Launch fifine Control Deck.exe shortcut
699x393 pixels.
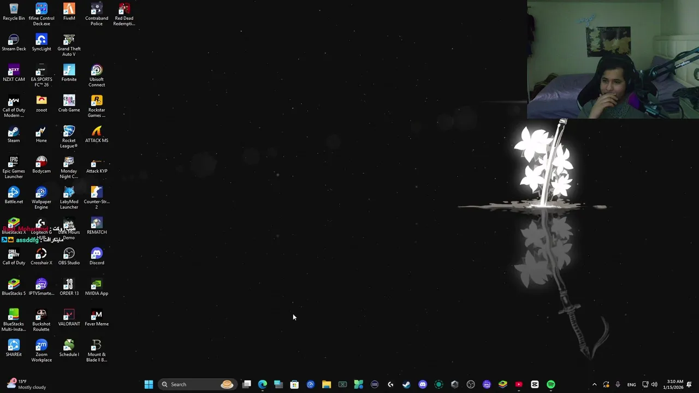point(42,15)
